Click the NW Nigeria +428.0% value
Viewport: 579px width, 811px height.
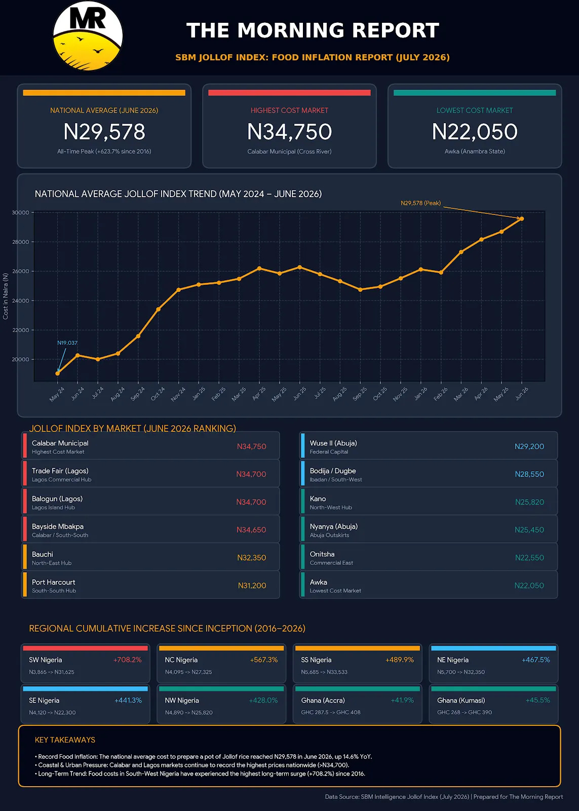pyautogui.click(x=263, y=701)
